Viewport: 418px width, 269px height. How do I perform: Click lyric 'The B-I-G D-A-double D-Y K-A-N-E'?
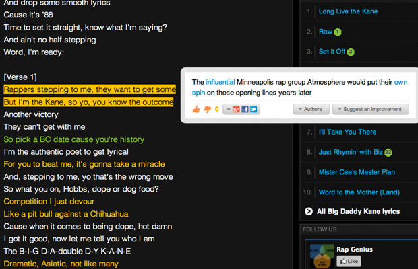tap(67, 252)
